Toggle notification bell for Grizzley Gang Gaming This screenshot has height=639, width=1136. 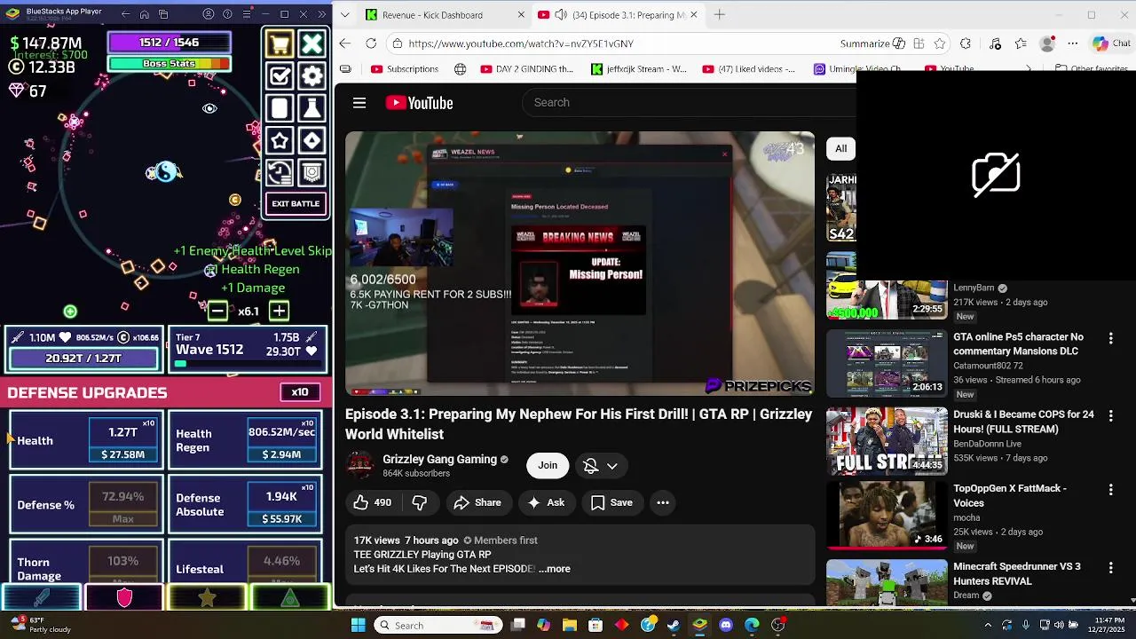point(590,466)
